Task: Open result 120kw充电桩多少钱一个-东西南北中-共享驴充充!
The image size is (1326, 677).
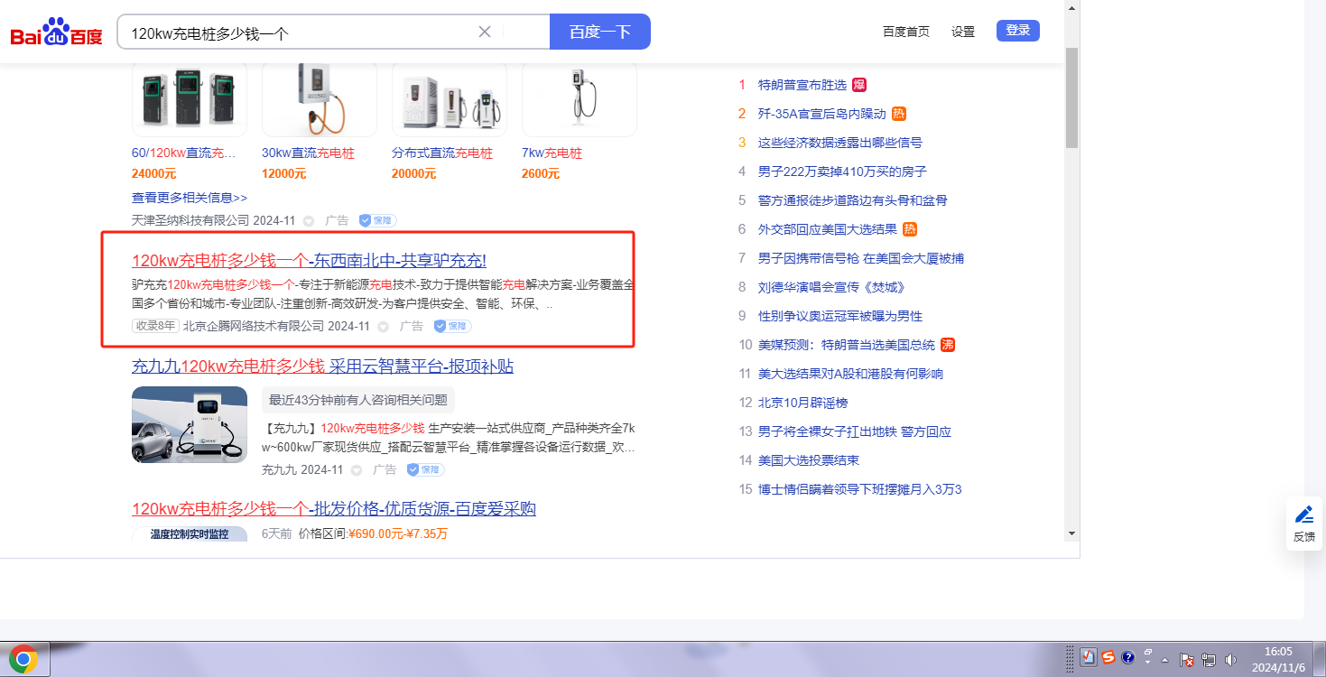Action: pyautogui.click(x=309, y=261)
